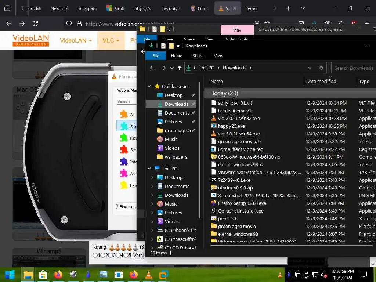Screen dimensions: 376x282
Task: Click the muted volume icon in system tray
Action: 324,275
